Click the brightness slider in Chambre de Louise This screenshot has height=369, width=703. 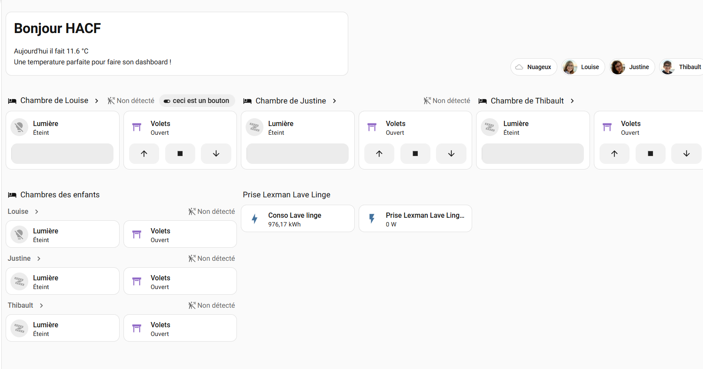[x=62, y=153]
